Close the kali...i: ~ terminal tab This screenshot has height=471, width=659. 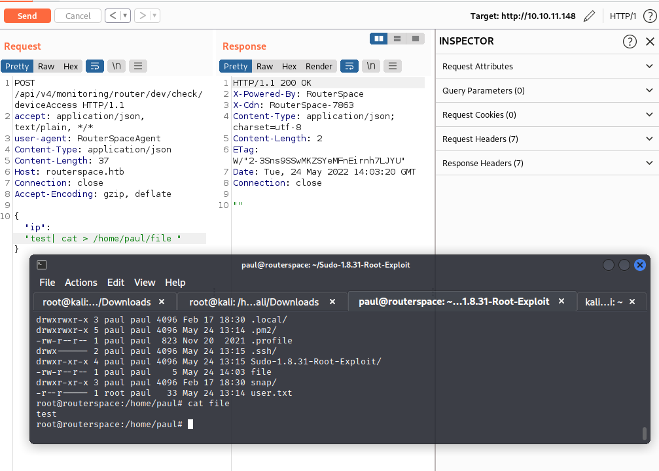coord(632,302)
